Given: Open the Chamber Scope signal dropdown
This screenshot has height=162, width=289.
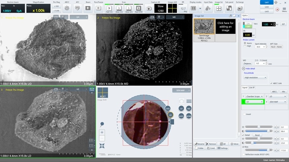Looking at the screenshot, I should pyautogui.click(x=254, y=96).
